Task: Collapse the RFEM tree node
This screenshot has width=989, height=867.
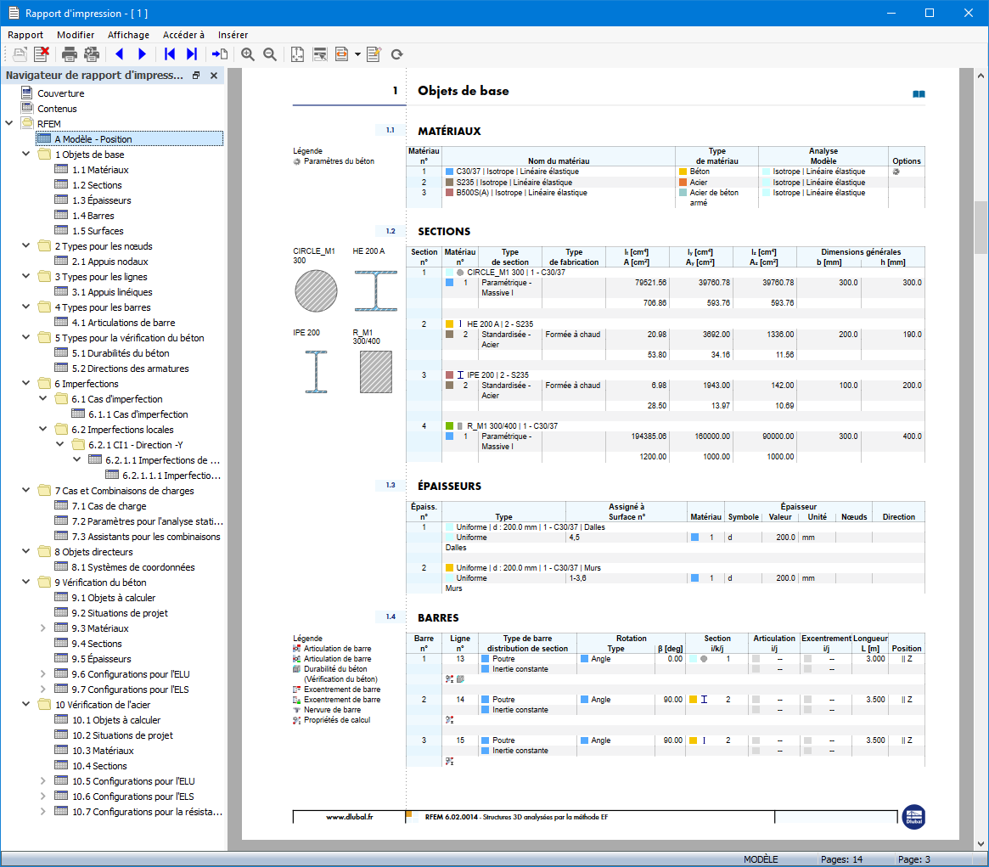Action: 9,123
